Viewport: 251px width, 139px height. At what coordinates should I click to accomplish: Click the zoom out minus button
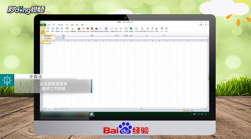tap(195, 111)
